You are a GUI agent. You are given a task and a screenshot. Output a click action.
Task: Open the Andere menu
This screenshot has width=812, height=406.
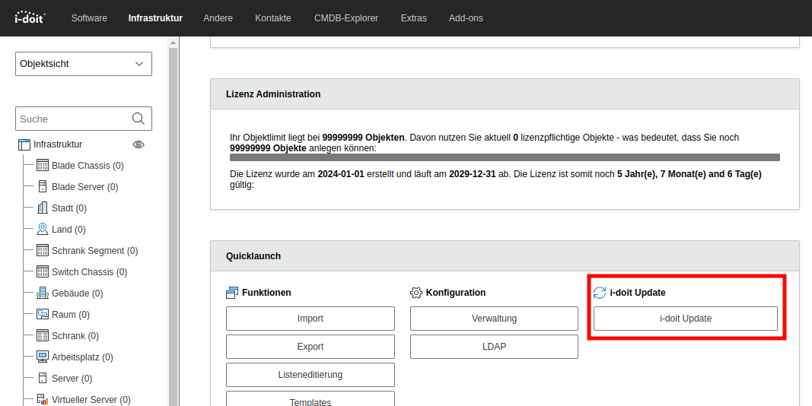click(x=218, y=18)
